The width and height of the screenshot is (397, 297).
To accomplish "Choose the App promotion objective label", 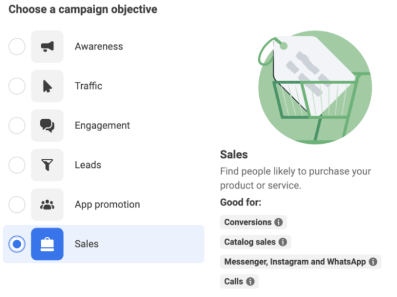I will pyautogui.click(x=107, y=205).
